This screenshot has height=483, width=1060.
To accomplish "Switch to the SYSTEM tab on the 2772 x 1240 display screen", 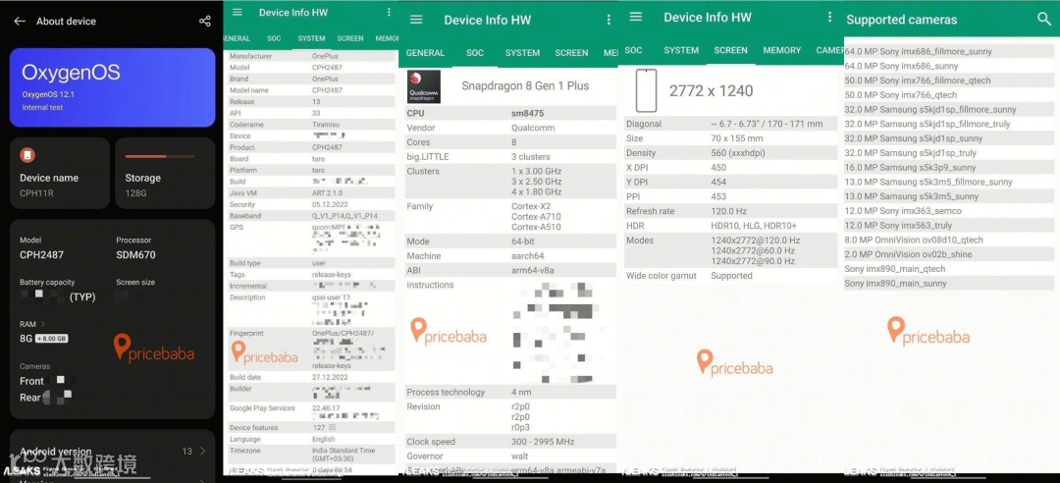I will coord(681,50).
